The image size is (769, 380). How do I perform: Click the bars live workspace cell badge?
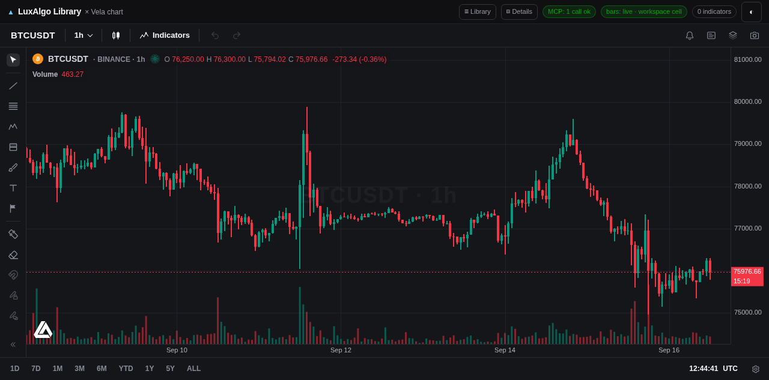point(644,12)
